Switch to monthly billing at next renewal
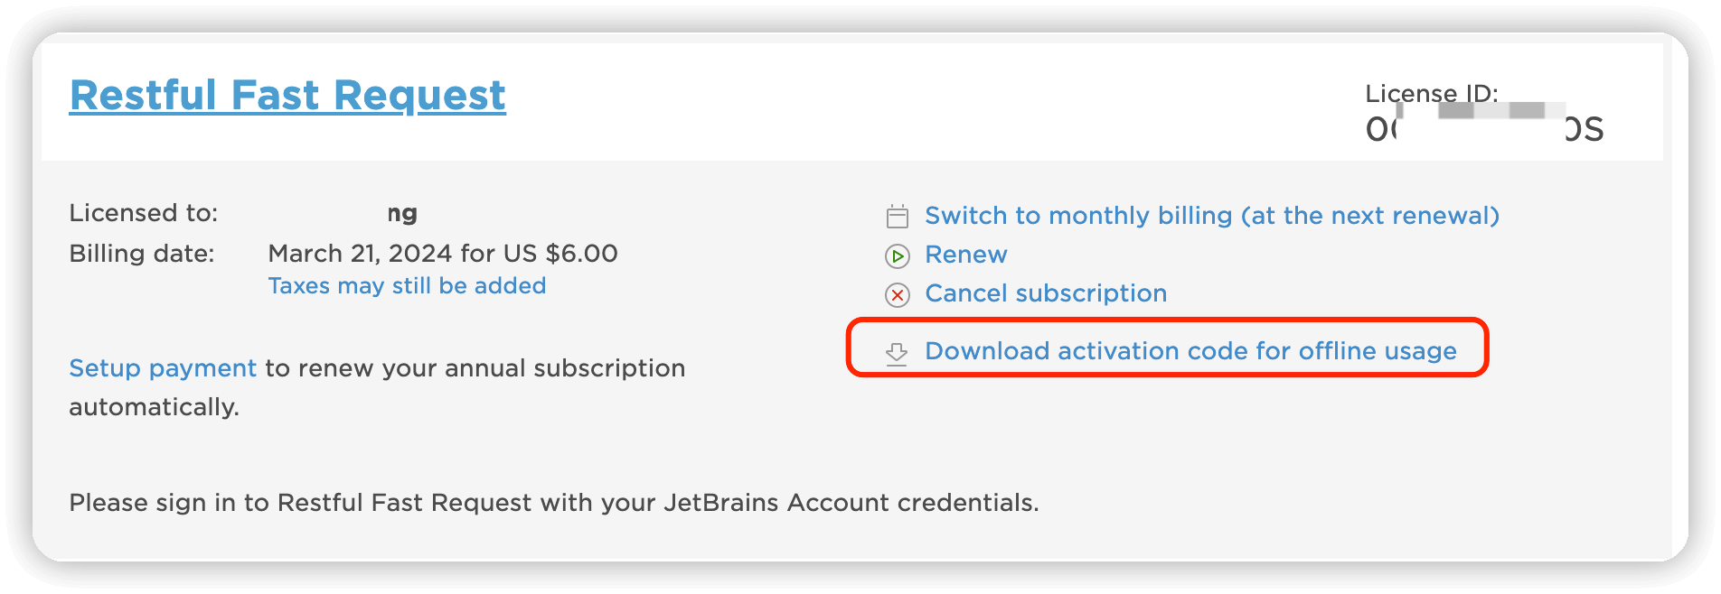 (1211, 216)
